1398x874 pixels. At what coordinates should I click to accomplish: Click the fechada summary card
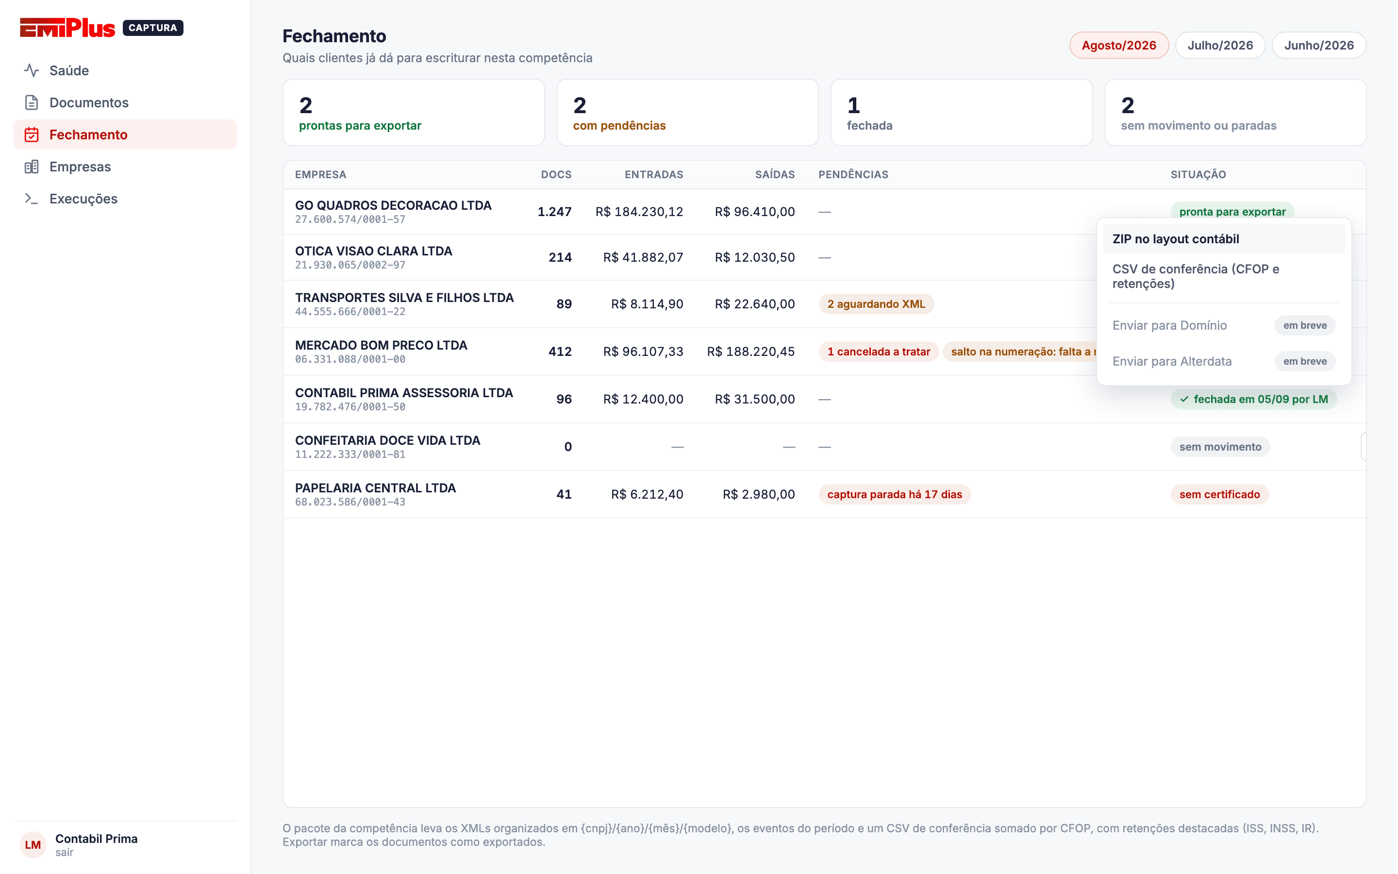point(961,112)
